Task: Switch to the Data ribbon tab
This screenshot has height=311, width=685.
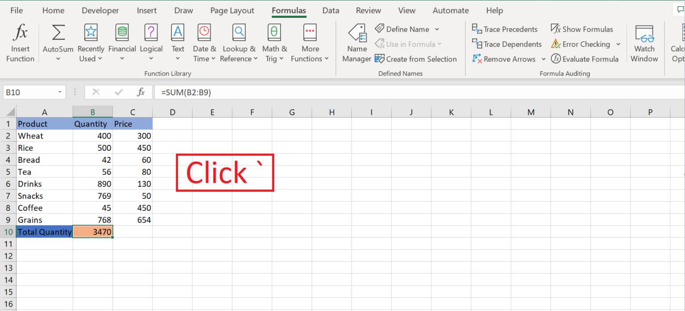Action: 331,10
